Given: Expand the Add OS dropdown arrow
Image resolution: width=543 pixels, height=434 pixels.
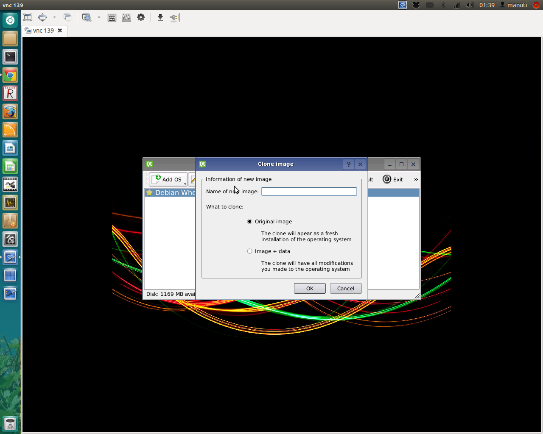Looking at the screenshot, I should pyautogui.click(x=185, y=184).
